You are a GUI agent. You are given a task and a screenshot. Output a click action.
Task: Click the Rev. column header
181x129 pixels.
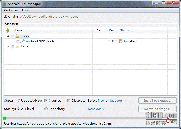pos(112,30)
